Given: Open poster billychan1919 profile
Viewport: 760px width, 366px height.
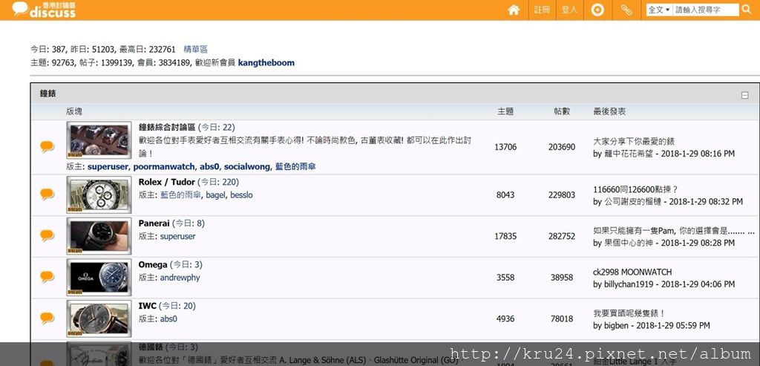Looking at the screenshot, I should click(629, 284).
